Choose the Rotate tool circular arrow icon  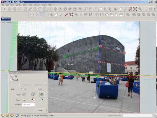click(x=65, y=9)
